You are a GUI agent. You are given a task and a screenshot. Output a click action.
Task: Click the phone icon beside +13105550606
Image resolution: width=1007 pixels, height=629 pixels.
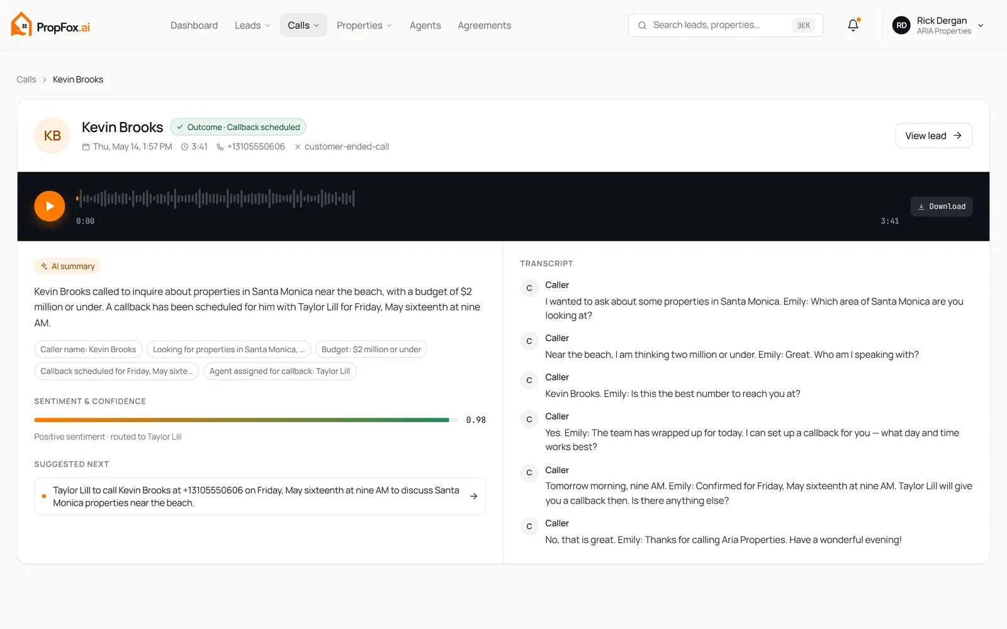[220, 147]
